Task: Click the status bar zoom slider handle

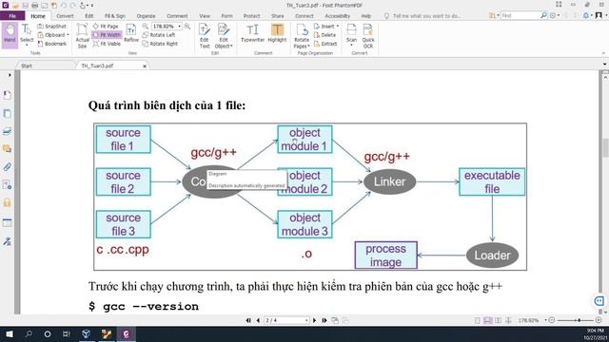Action: pos(580,320)
